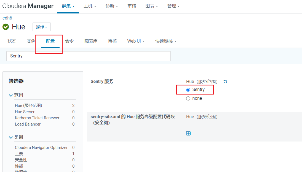This screenshot has height=172, width=302.
Task: Open the 群集 dropdown menu
Action: pyautogui.click(x=68, y=6)
